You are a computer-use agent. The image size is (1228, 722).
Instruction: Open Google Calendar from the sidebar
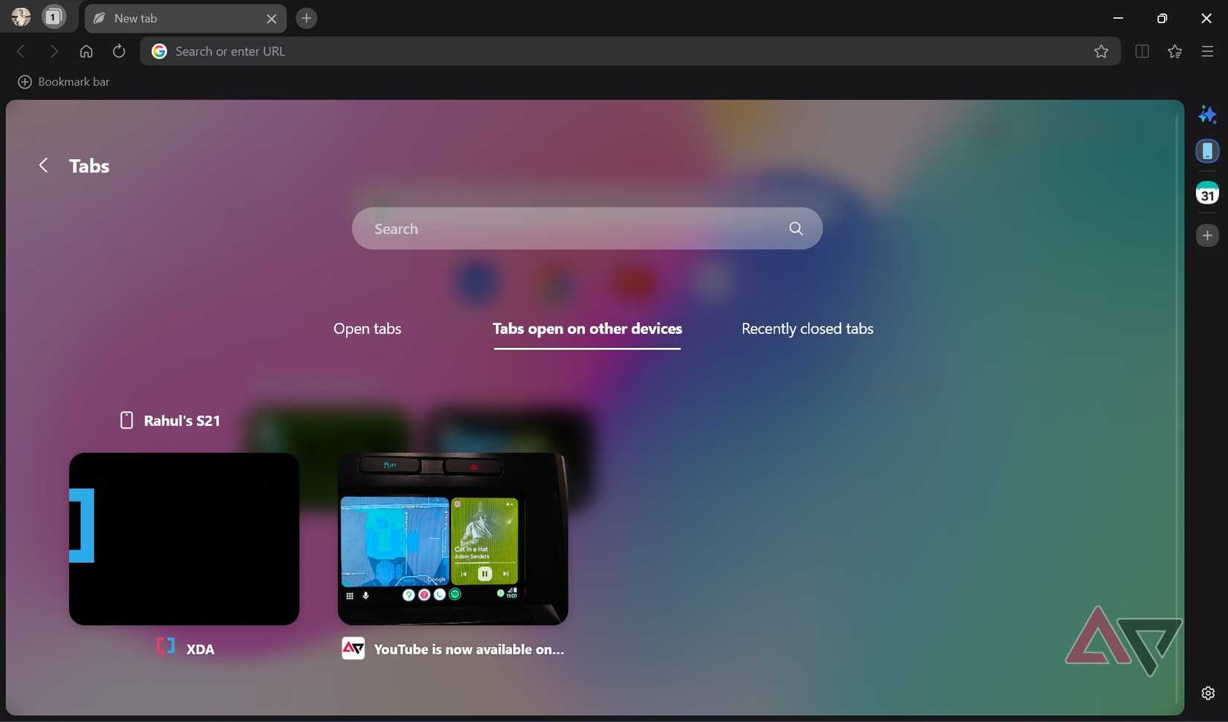click(1207, 193)
